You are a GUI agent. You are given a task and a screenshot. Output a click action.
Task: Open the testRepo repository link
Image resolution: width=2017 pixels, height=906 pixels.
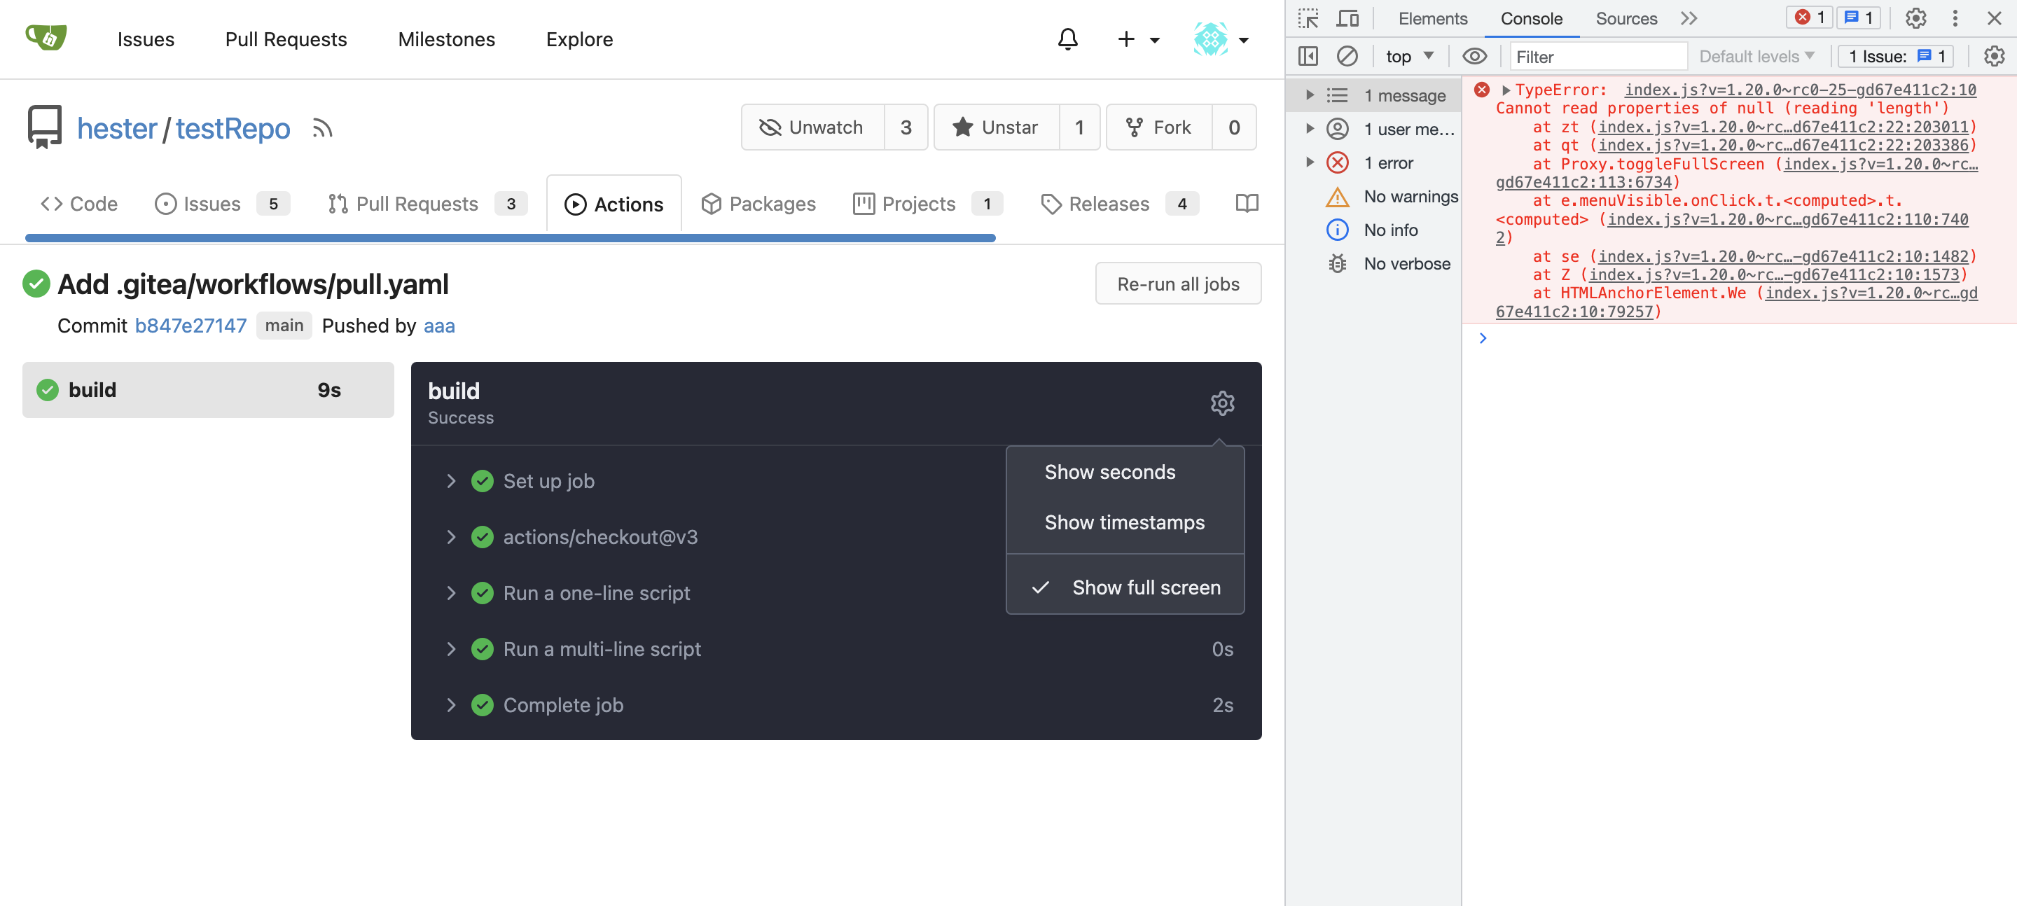click(x=233, y=128)
